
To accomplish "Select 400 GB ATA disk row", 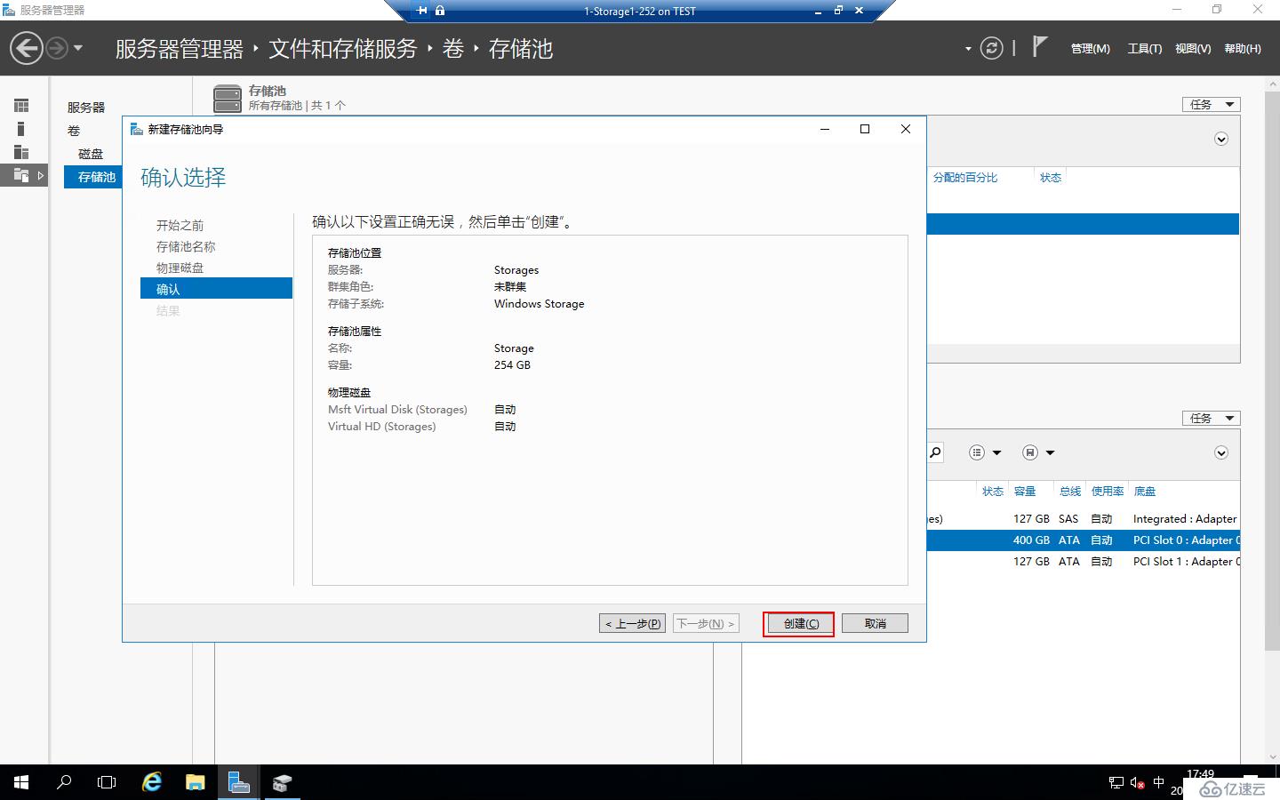I will click(1083, 540).
